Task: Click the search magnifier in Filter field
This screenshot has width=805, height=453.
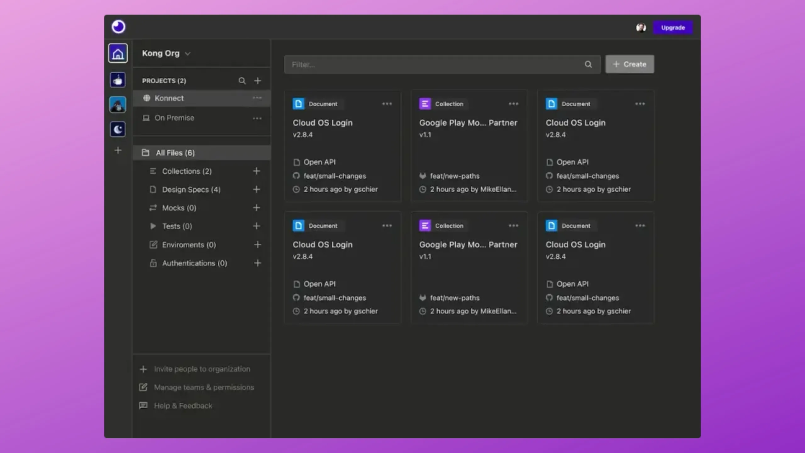Action: tap(588, 64)
